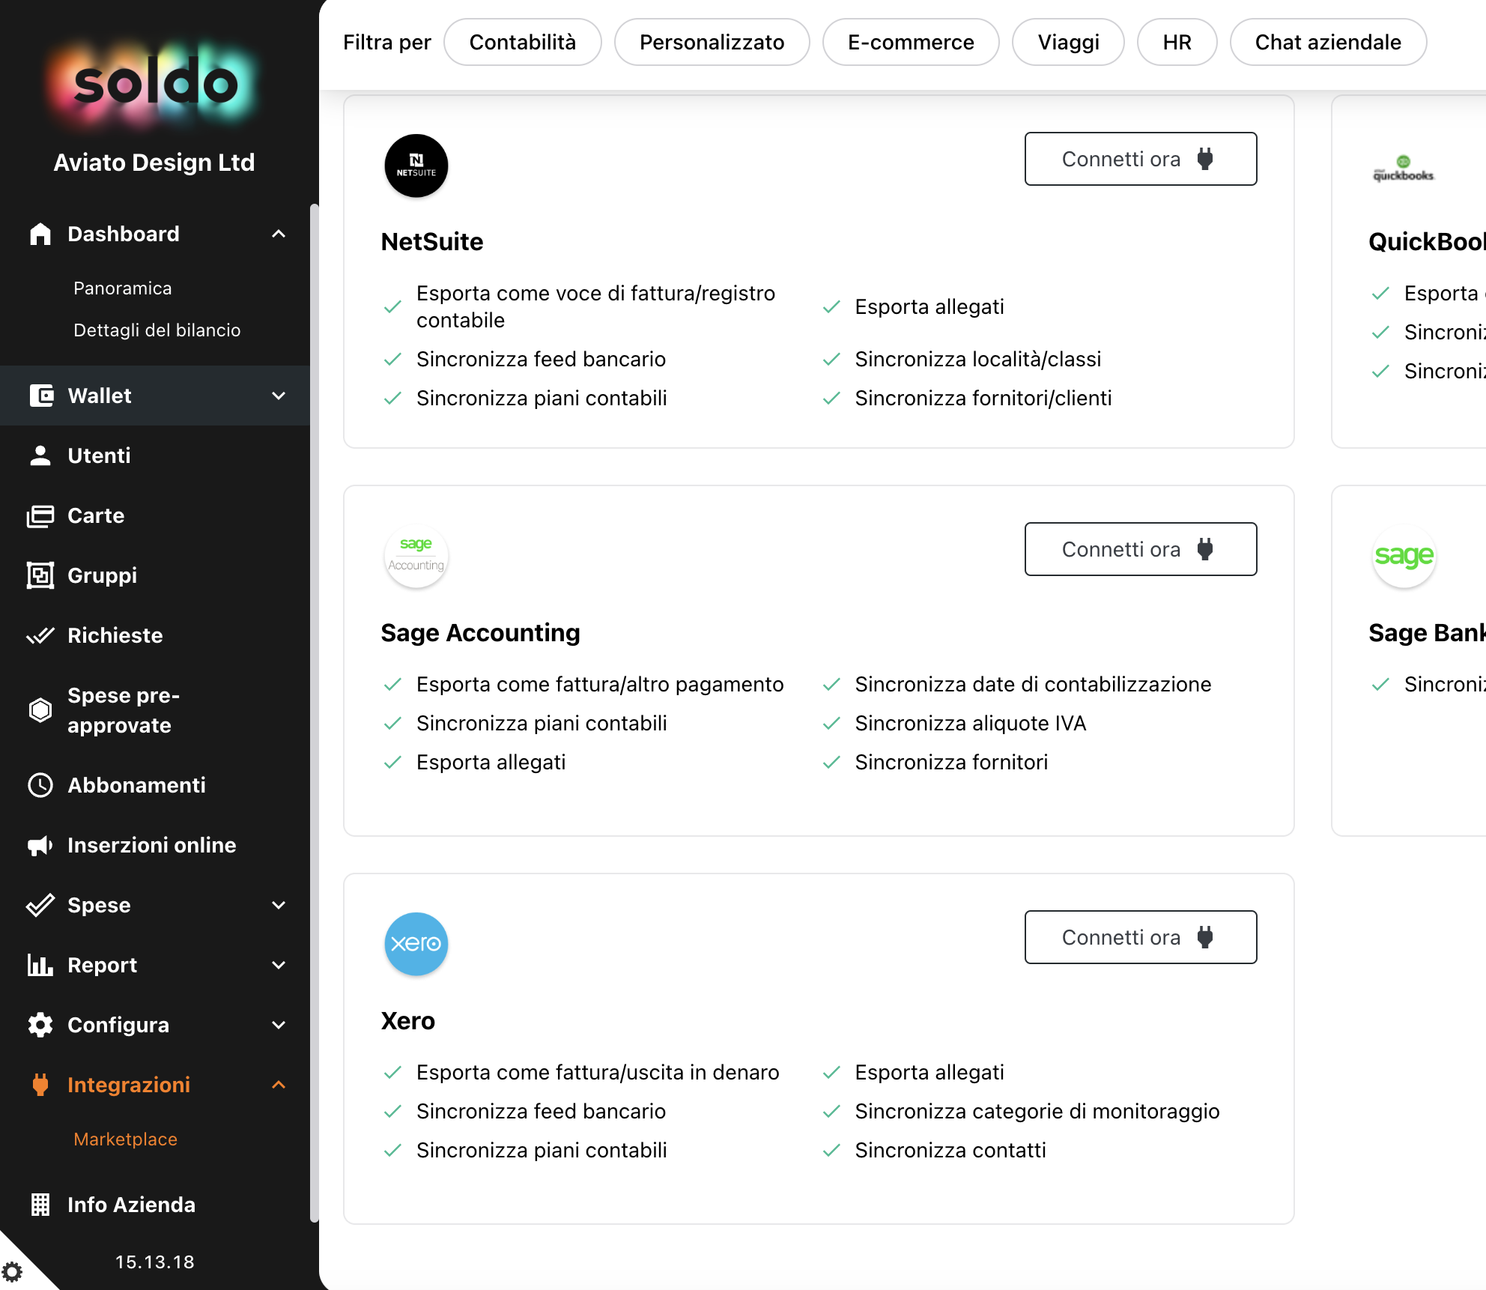Click the Soldo logo
1486x1290 pixels.
(x=155, y=83)
